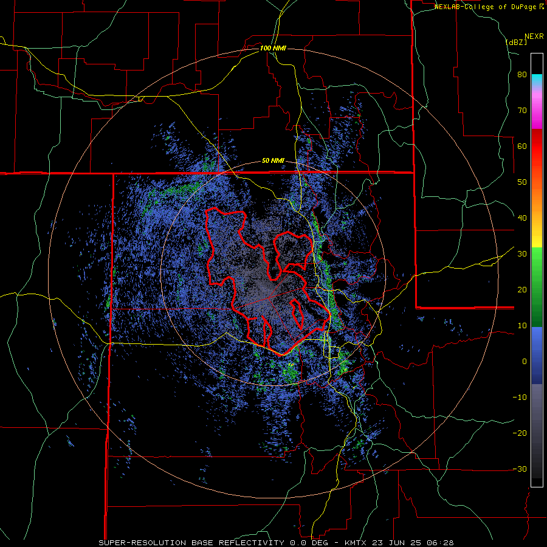Click the blue segment of the color bar
547x547 pixels.
tap(537, 356)
